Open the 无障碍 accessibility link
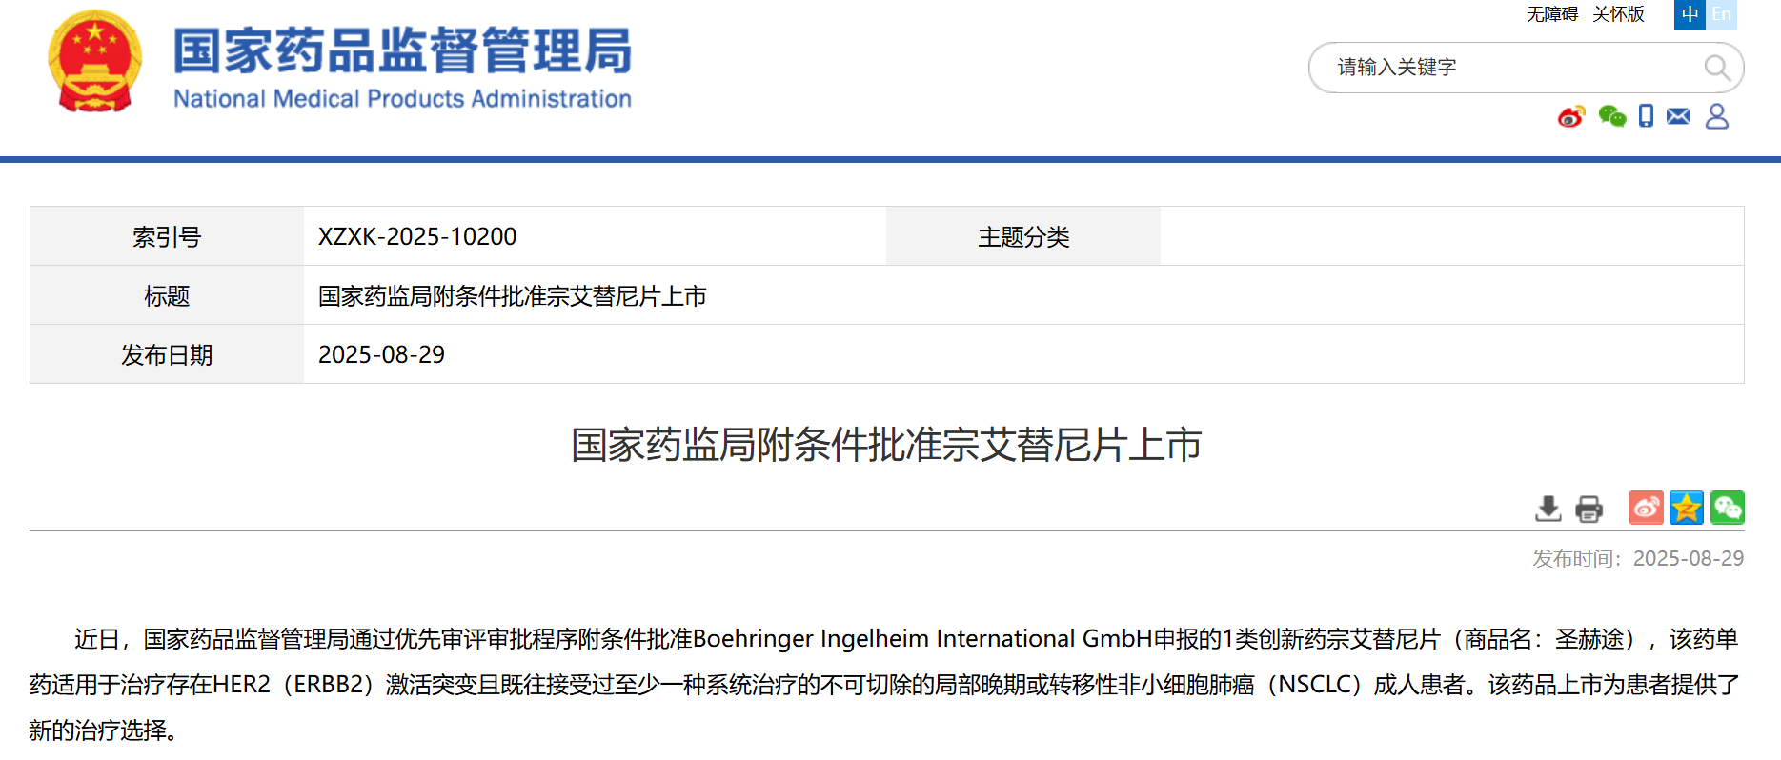This screenshot has height=760, width=1781. 1551,14
